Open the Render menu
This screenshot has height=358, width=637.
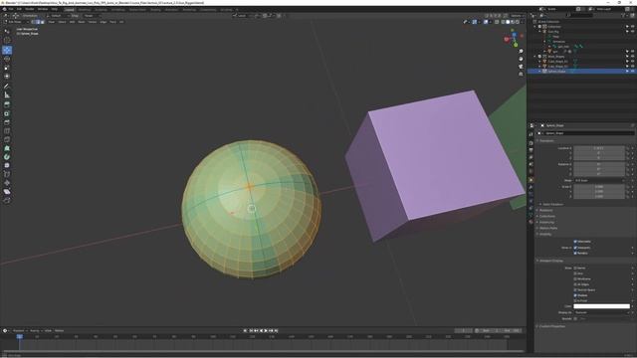pyautogui.click(x=29, y=9)
